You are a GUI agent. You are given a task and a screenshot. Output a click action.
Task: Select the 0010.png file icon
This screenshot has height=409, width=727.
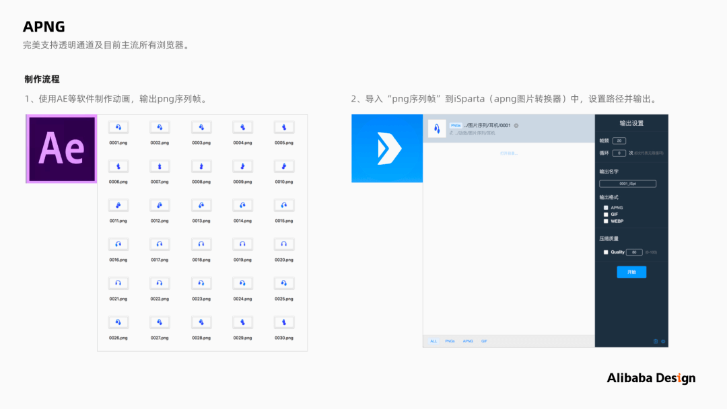pos(284,166)
